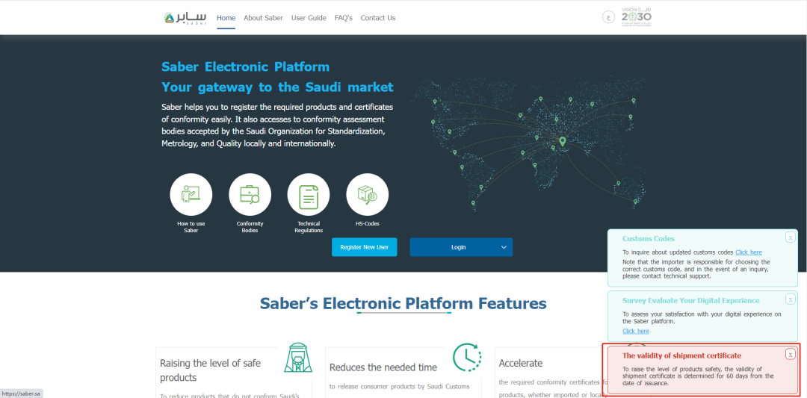
Task: Click the Register New User button
Action: point(365,247)
